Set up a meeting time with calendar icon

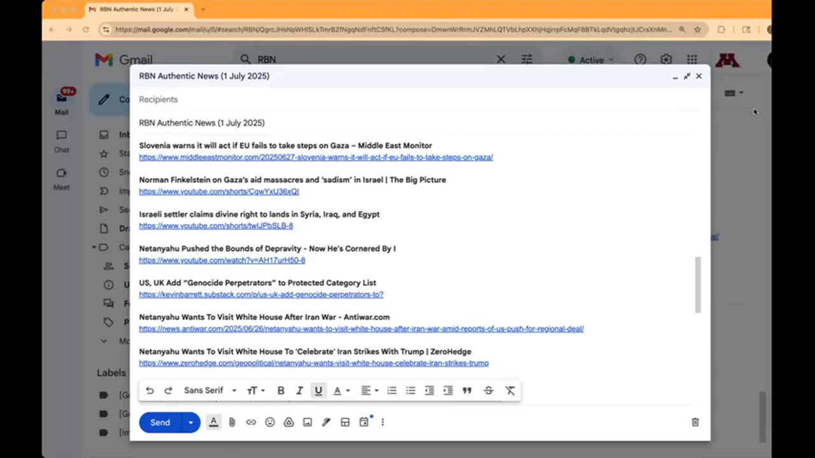click(364, 422)
